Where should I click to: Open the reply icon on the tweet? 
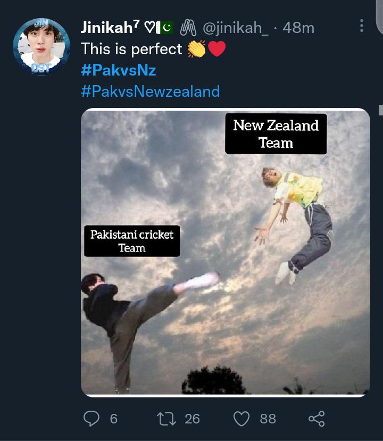[91, 419]
